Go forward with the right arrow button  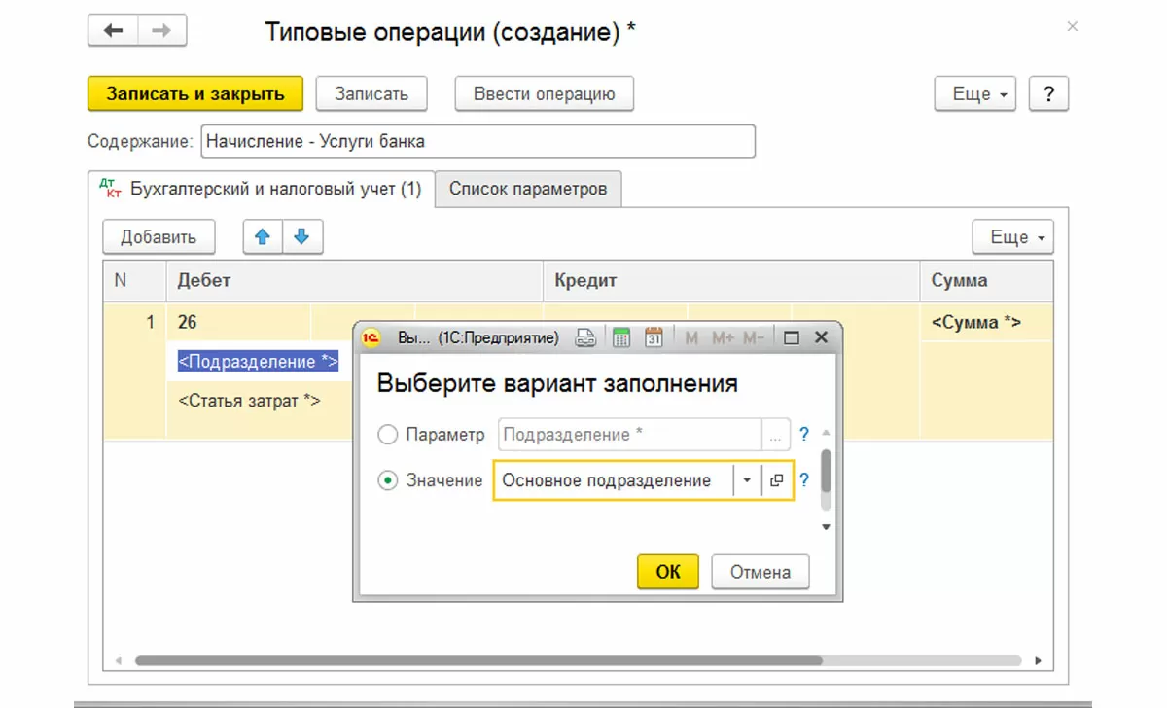click(161, 31)
